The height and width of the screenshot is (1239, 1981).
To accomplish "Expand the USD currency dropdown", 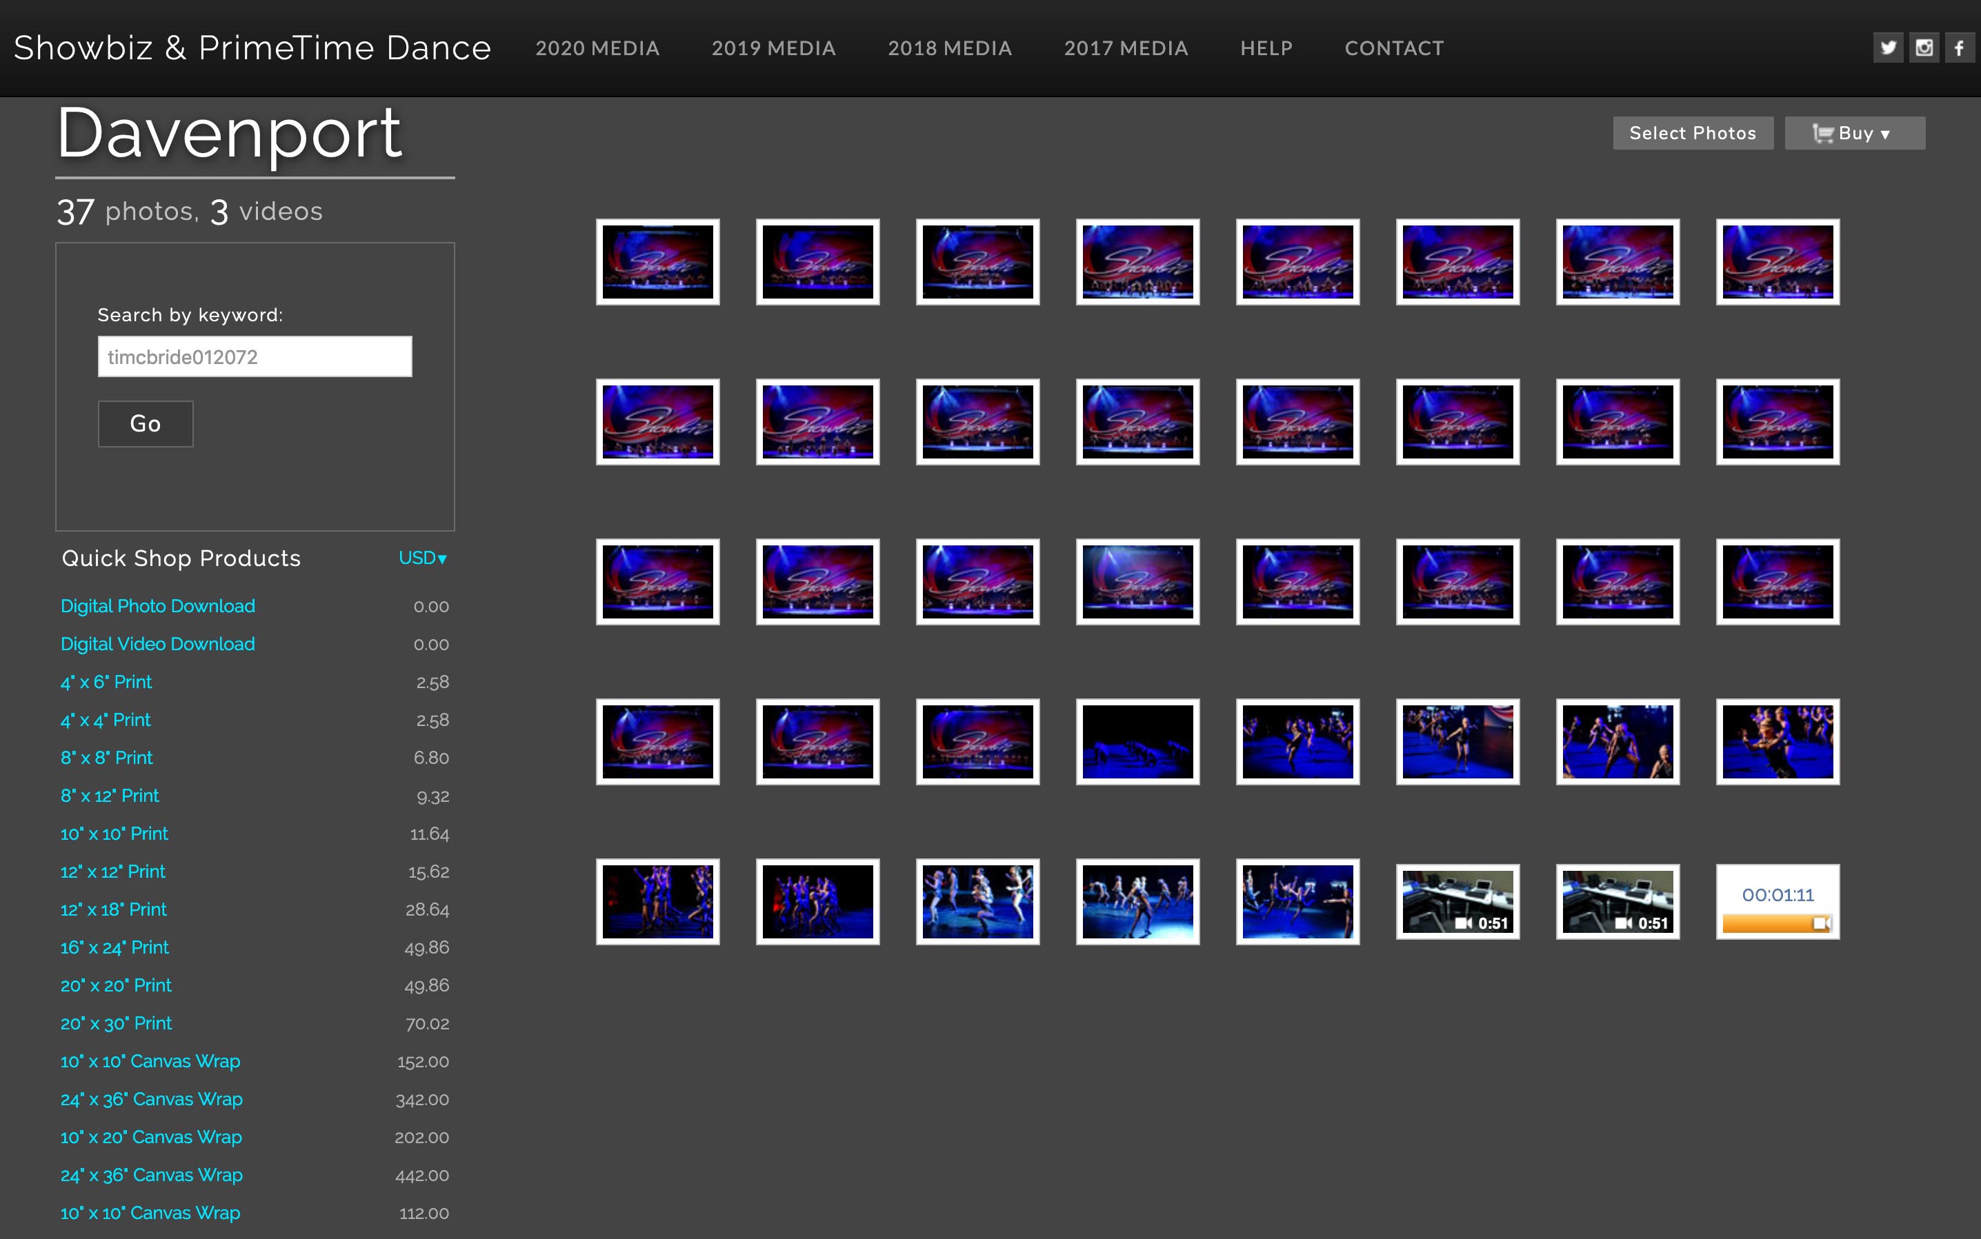I will (x=422, y=558).
